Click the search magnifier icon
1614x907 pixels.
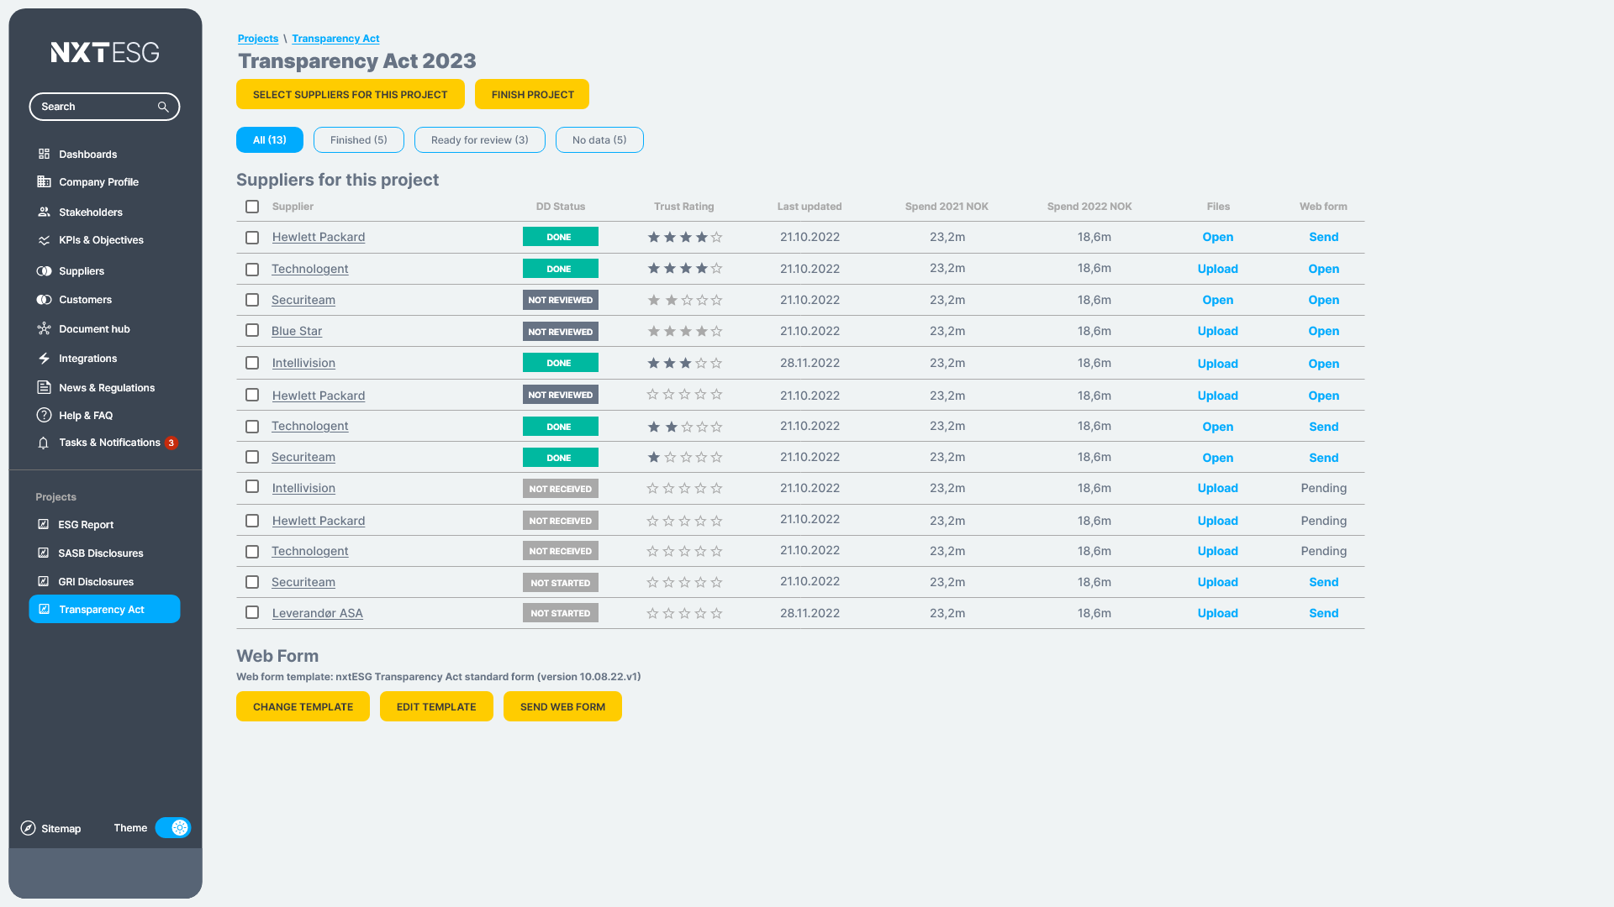point(163,107)
